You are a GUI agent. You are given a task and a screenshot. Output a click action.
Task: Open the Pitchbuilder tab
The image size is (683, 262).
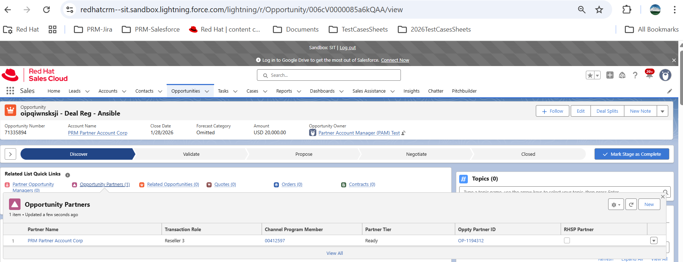click(x=464, y=91)
